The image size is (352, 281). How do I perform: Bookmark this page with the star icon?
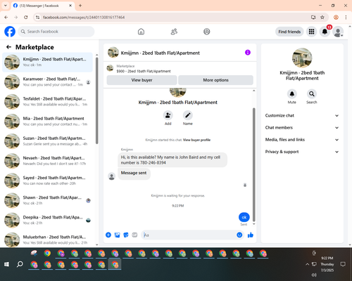click(322, 18)
